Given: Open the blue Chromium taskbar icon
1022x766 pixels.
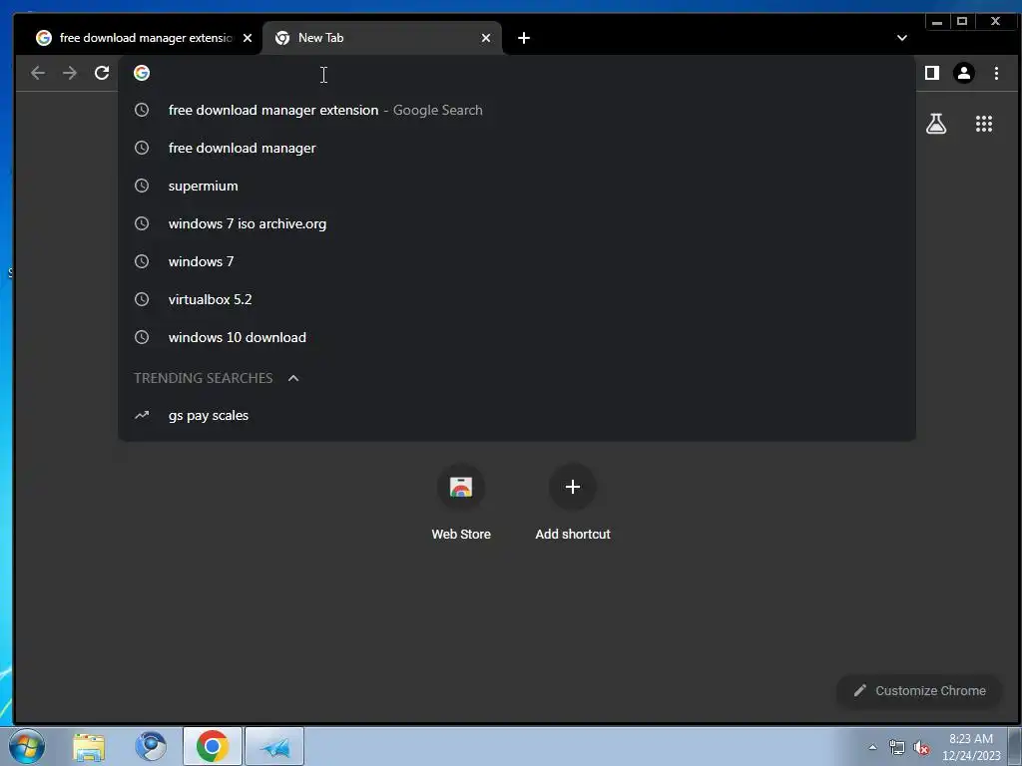Looking at the screenshot, I should (x=151, y=746).
